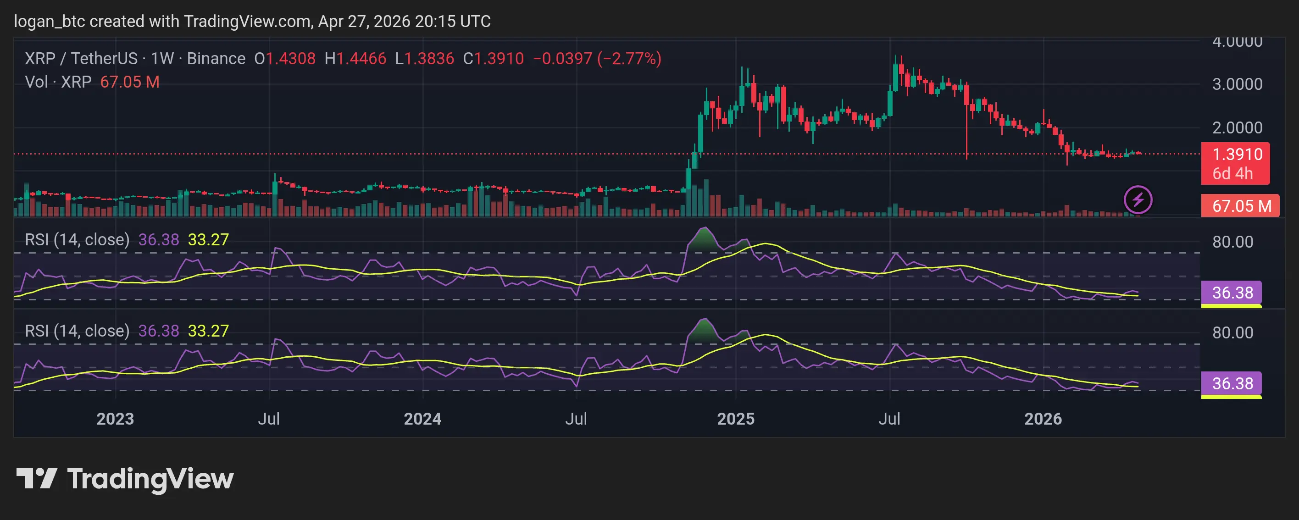Viewport: 1299px width, 520px height.
Task: Click the 2024 label on time axis
Action: click(422, 419)
